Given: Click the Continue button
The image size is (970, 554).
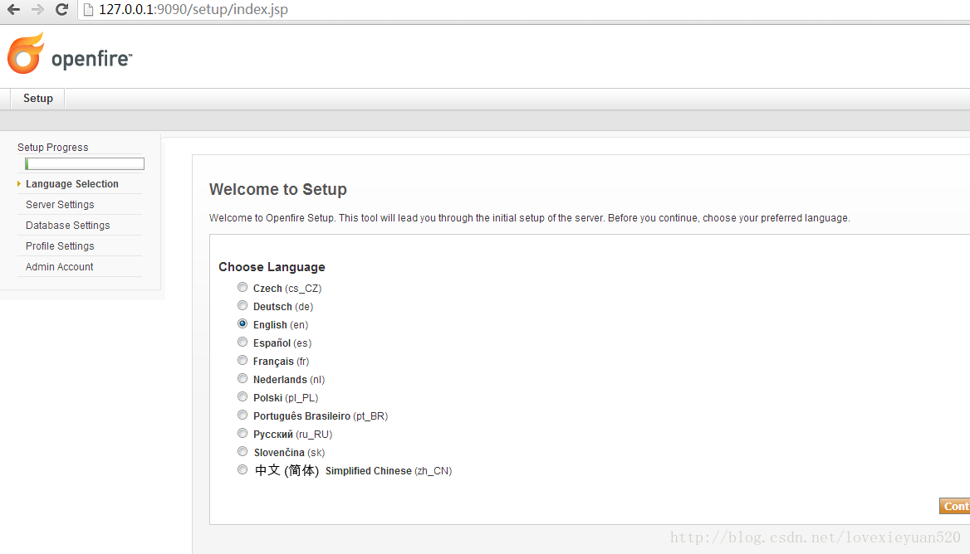Looking at the screenshot, I should [954, 506].
